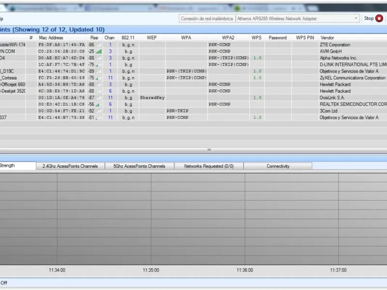
Task: Sort by the Vendor column header
Action: 327,38
